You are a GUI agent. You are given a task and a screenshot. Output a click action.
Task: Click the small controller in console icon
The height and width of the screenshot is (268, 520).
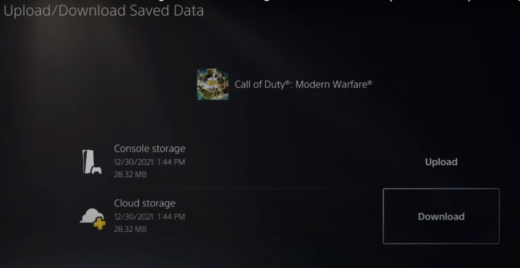click(96, 170)
